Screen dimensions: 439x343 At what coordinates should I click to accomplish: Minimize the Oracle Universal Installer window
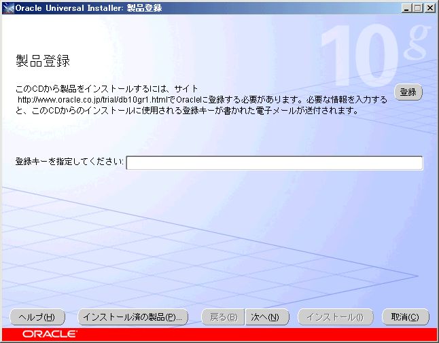[406, 8]
